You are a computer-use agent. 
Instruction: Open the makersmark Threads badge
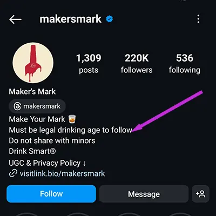(37, 106)
